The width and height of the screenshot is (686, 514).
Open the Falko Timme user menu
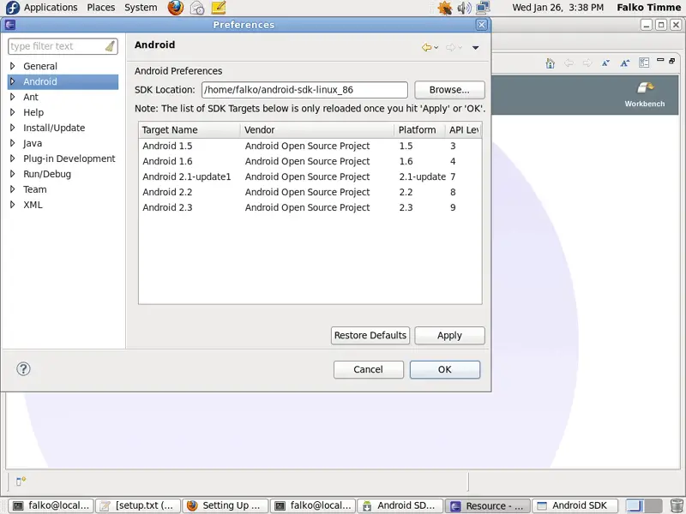(649, 8)
